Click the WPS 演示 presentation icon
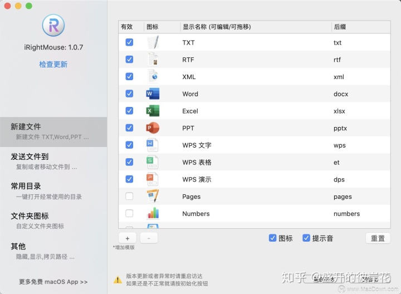 152,179
